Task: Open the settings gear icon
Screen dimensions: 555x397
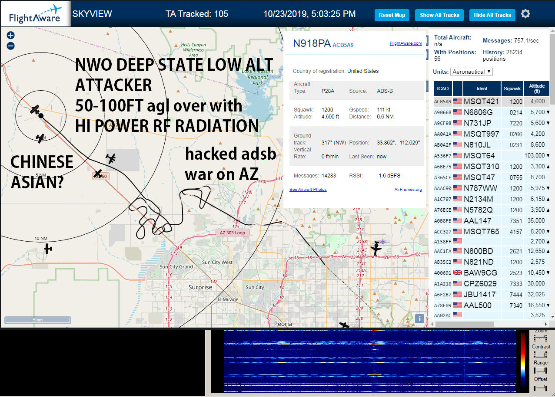Action: [x=525, y=14]
